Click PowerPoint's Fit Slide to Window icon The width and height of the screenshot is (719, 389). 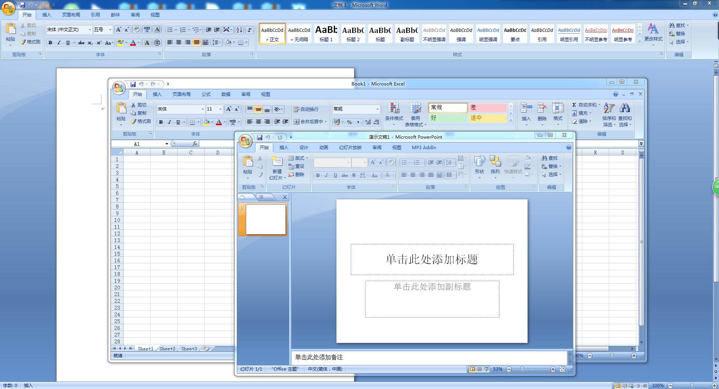tap(562, 369)
